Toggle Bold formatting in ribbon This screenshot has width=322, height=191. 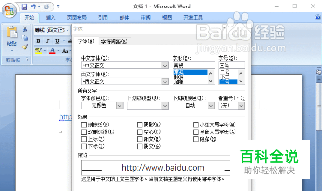pos(39,41)
